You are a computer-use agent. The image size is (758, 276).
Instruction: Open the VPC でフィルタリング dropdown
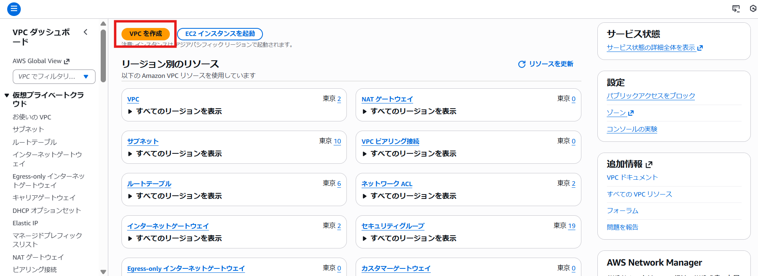pyautogui.click(x=54, y=77)
